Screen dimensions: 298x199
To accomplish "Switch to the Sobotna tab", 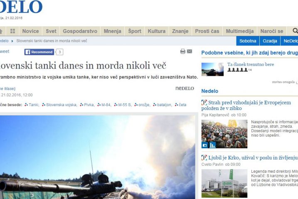I will tap(248, 41).
